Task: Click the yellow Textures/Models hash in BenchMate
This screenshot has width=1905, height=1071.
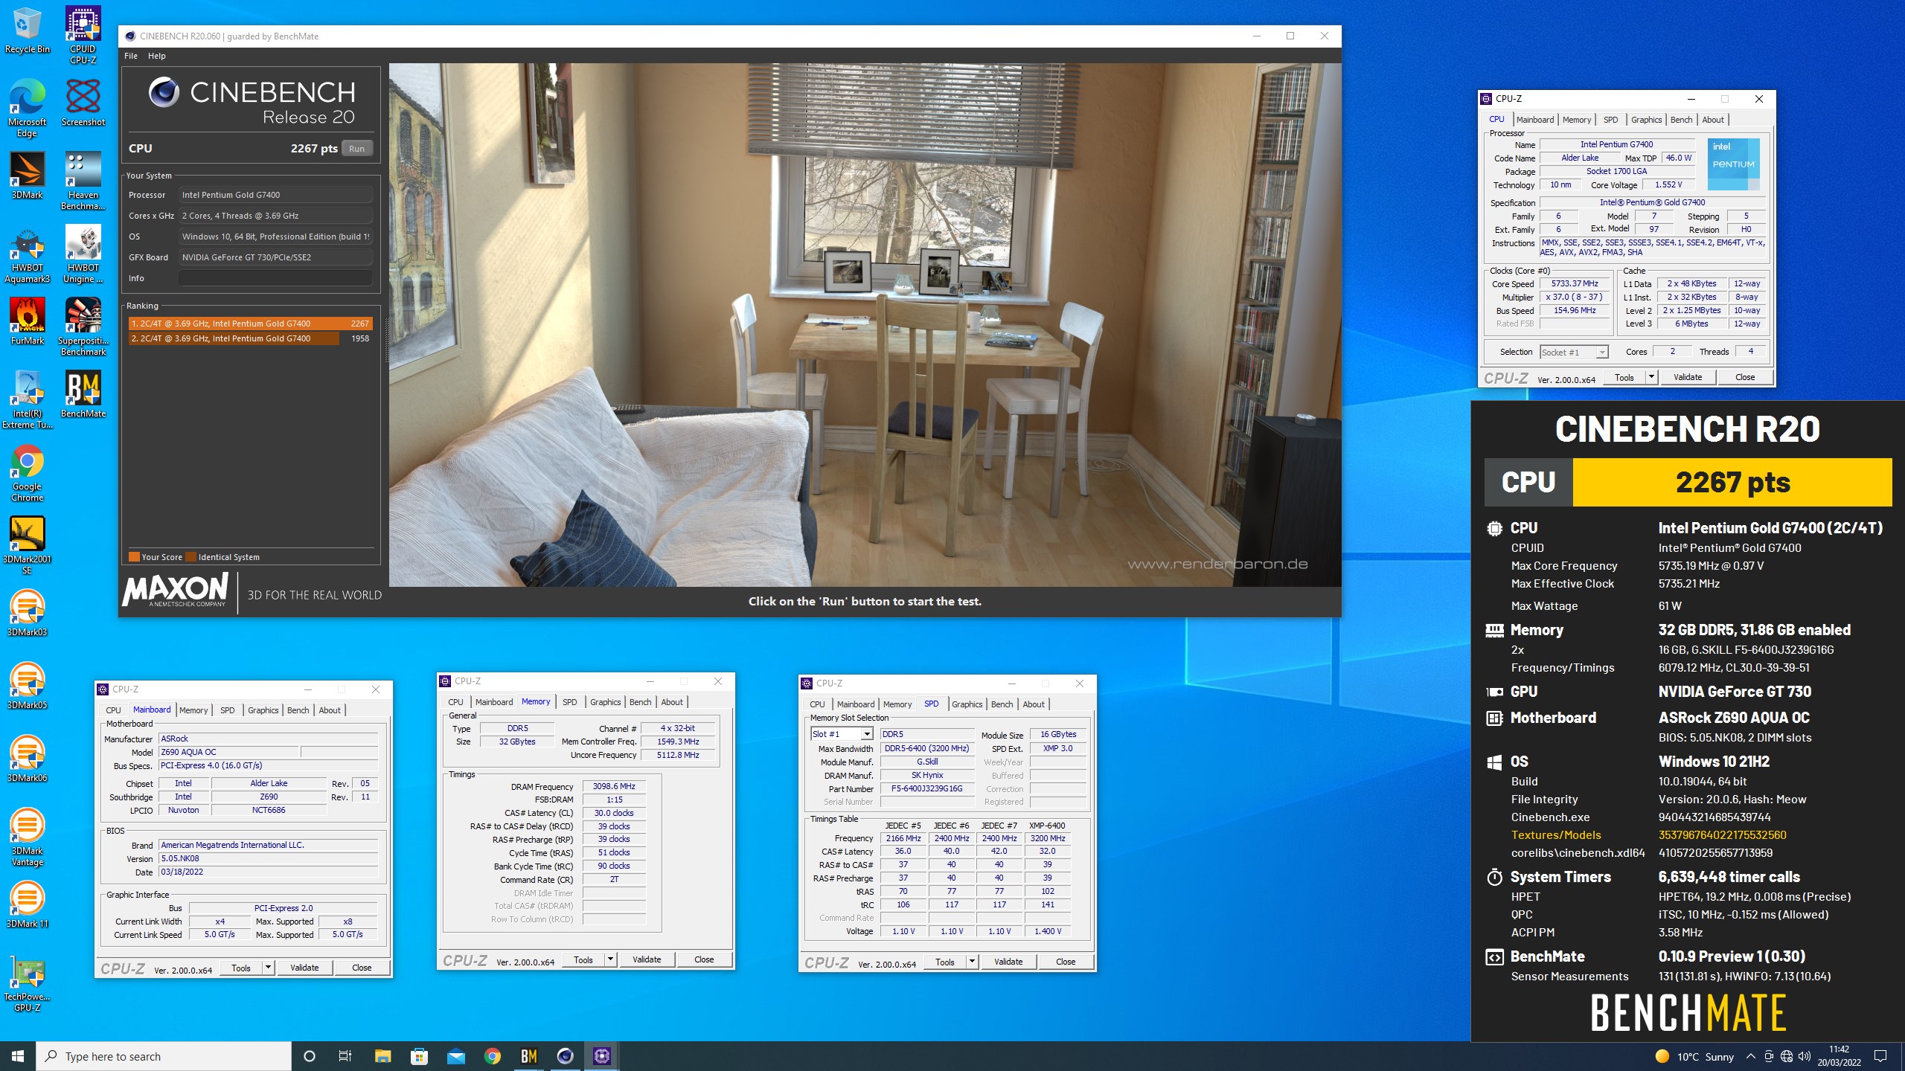Action: point(1722,834)
